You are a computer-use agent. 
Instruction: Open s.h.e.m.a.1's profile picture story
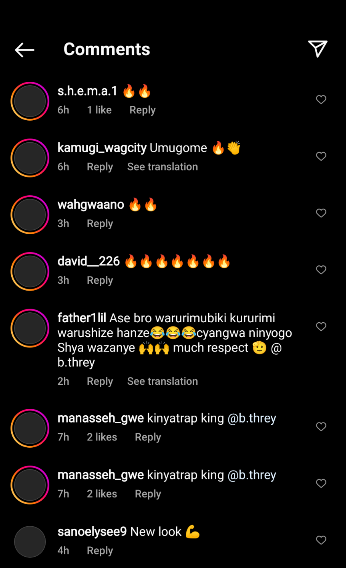coord(30,101)
